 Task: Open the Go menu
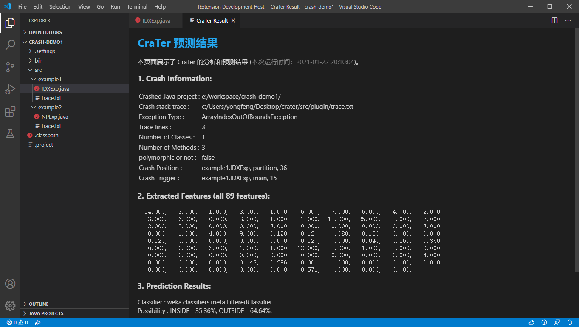100,6
